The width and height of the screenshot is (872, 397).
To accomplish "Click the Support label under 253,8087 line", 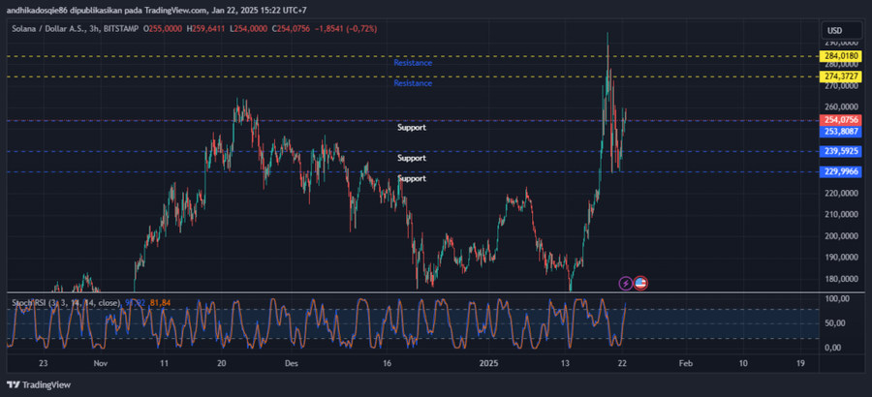I will tap(412, 127).
